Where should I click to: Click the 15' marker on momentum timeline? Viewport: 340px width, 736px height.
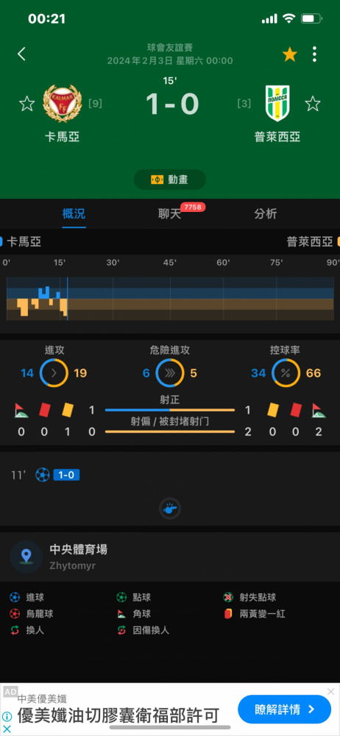point(60,263)
